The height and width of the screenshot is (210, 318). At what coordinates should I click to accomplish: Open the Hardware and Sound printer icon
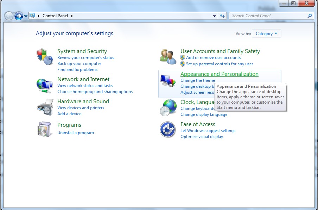[45, 107]
